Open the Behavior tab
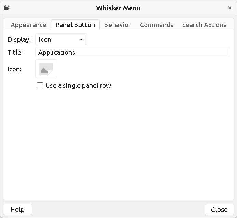Image resolution: width=237 pixels, height=218 pixels. point(117,25)
